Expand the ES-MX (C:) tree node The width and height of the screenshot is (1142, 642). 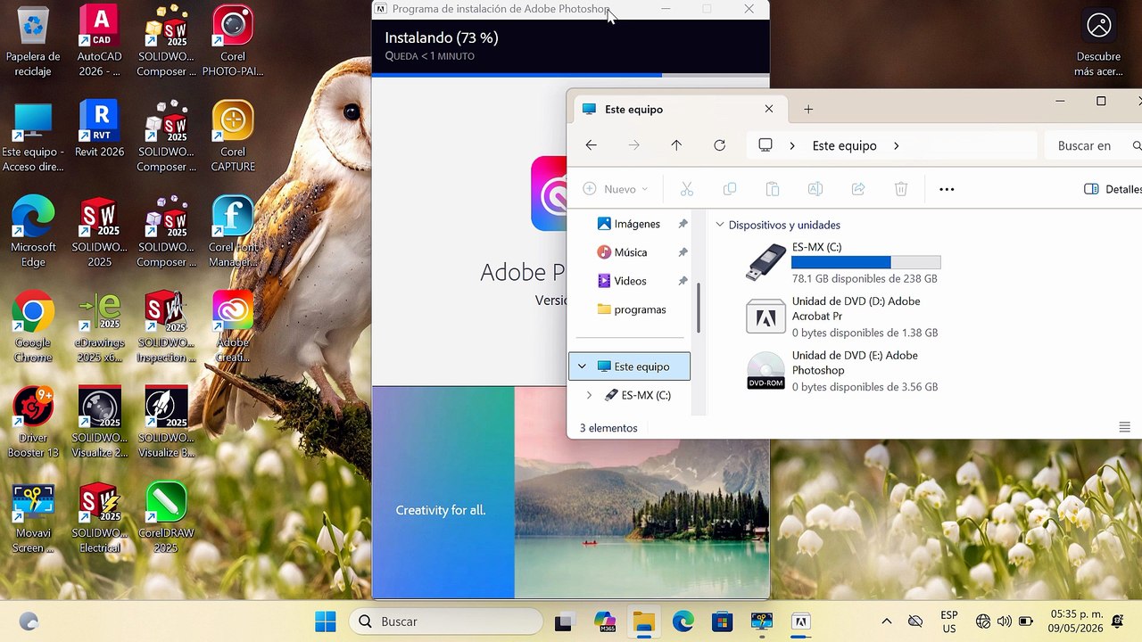coord(589,395)
